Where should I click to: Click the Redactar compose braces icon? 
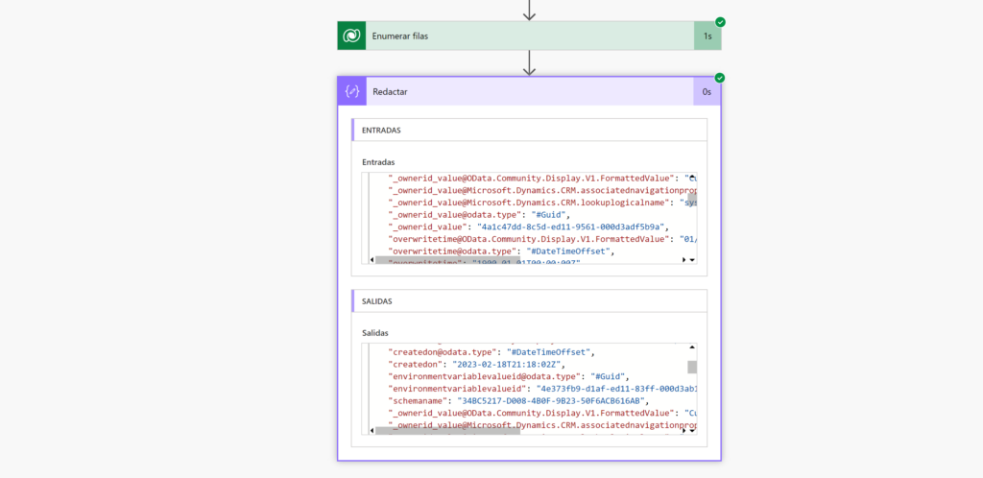[x=352, y=91]
